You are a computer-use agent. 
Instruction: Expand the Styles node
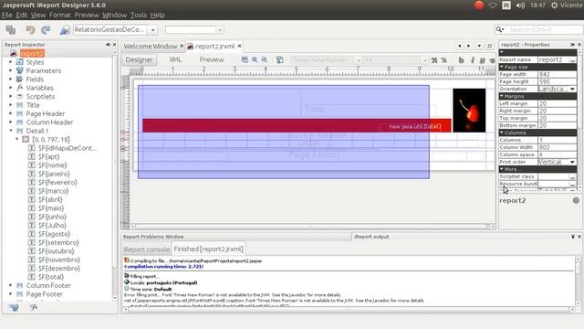(x=10, y=62)
